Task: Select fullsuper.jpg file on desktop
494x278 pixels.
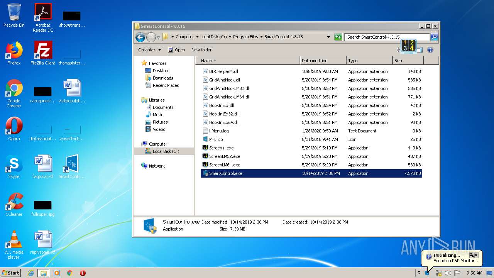Action: (x=43, y=208)
